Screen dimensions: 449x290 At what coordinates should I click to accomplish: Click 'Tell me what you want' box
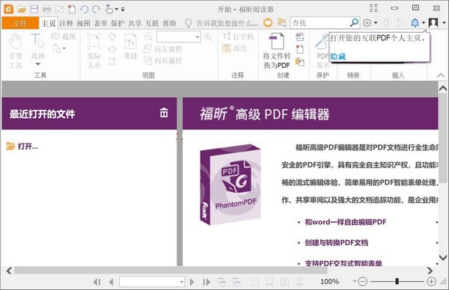pos(222,23)
